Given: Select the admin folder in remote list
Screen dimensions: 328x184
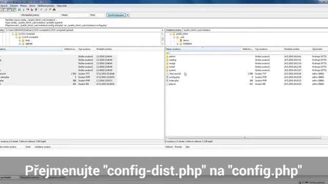Looking at the screenshot, I should [172, 57].
